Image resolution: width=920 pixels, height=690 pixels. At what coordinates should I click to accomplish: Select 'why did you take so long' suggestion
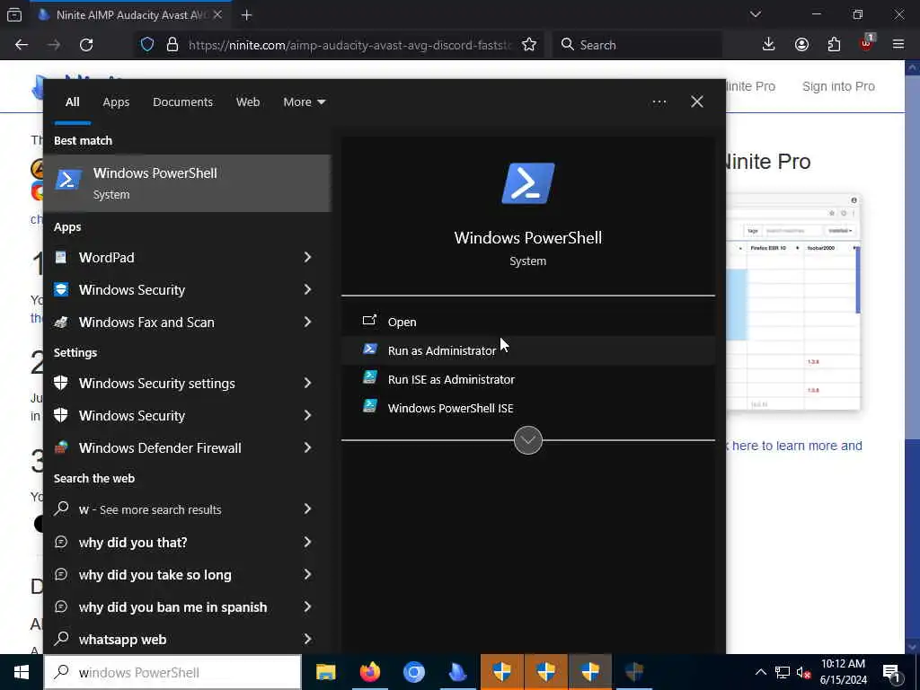click(x=187, y=574)
